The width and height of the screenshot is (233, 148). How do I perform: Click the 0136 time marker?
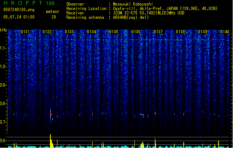click(136, 32)
